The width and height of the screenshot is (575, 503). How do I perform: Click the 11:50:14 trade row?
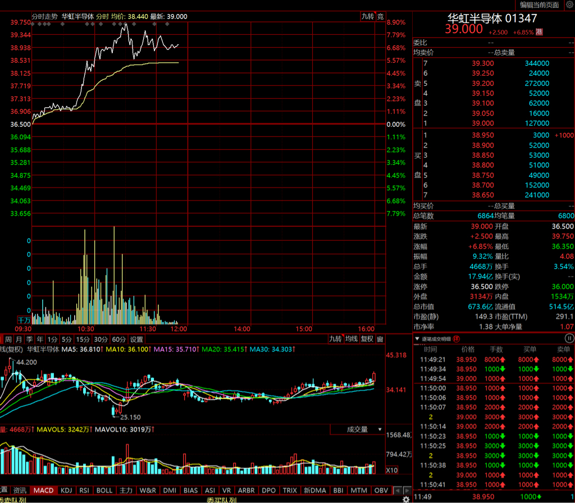(494, 427)
